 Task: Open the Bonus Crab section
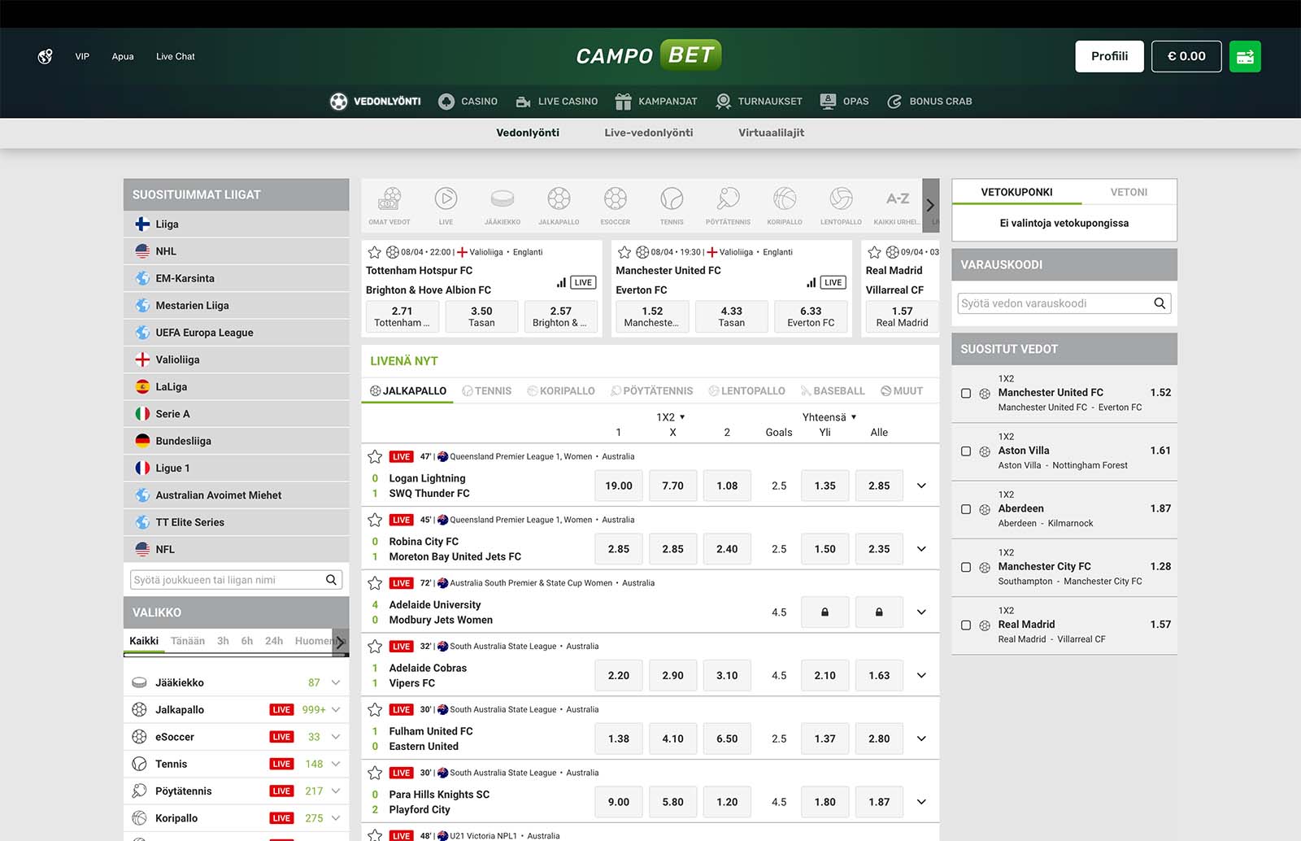929,102
